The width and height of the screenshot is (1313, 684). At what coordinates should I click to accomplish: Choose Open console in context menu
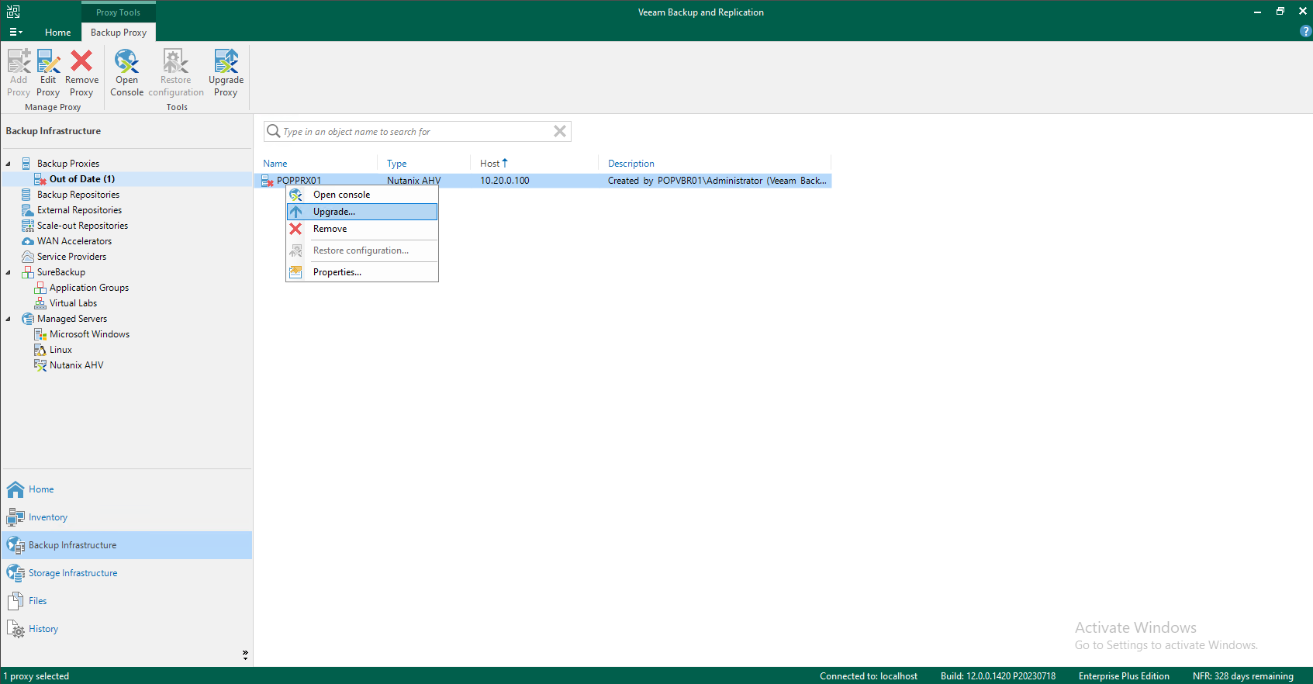click(x=362, y=195)
